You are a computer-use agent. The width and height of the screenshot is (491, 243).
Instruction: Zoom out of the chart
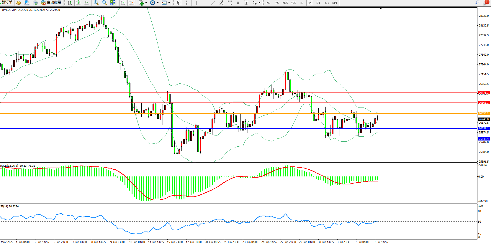tap(104, 3)
